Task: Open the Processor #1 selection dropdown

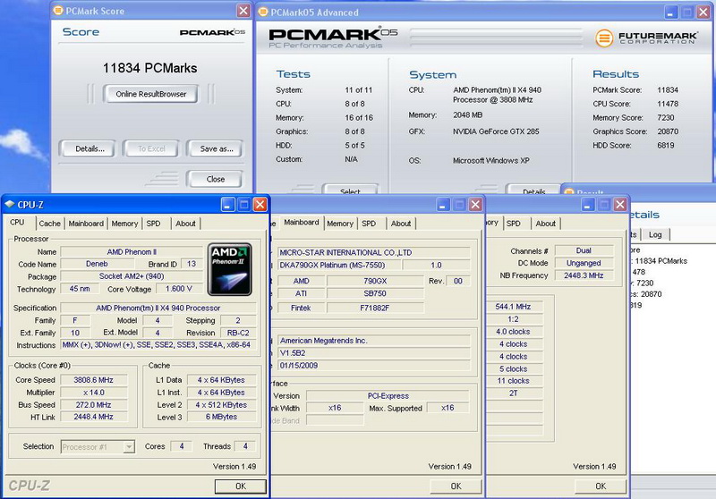Action: coord(98,446)
